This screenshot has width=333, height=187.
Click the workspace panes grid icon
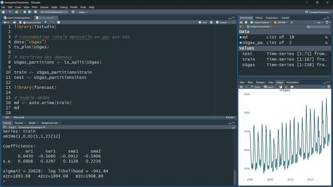pos(73,12)
